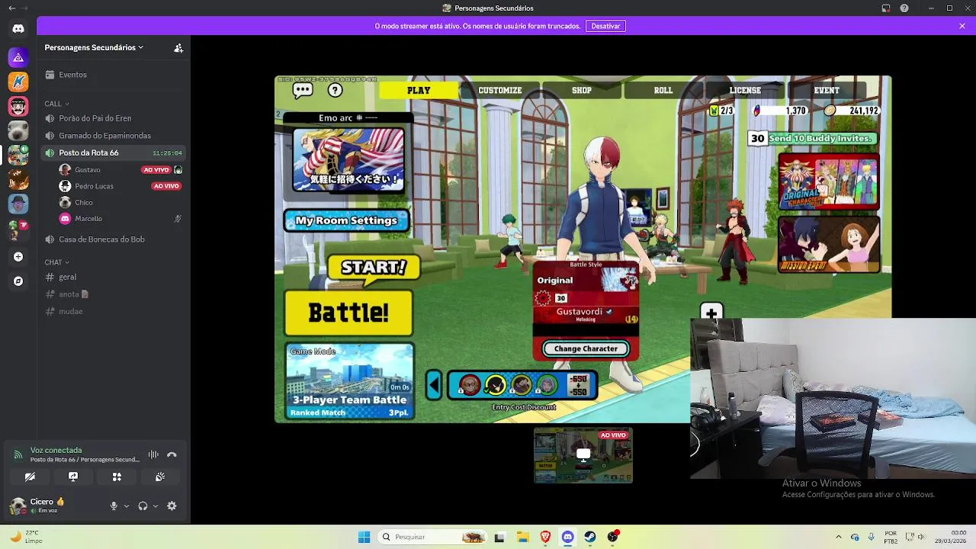Click Pesquisar taskbar search box
The width and height of the screenshot is (976, 549).
tap(432, 537)
